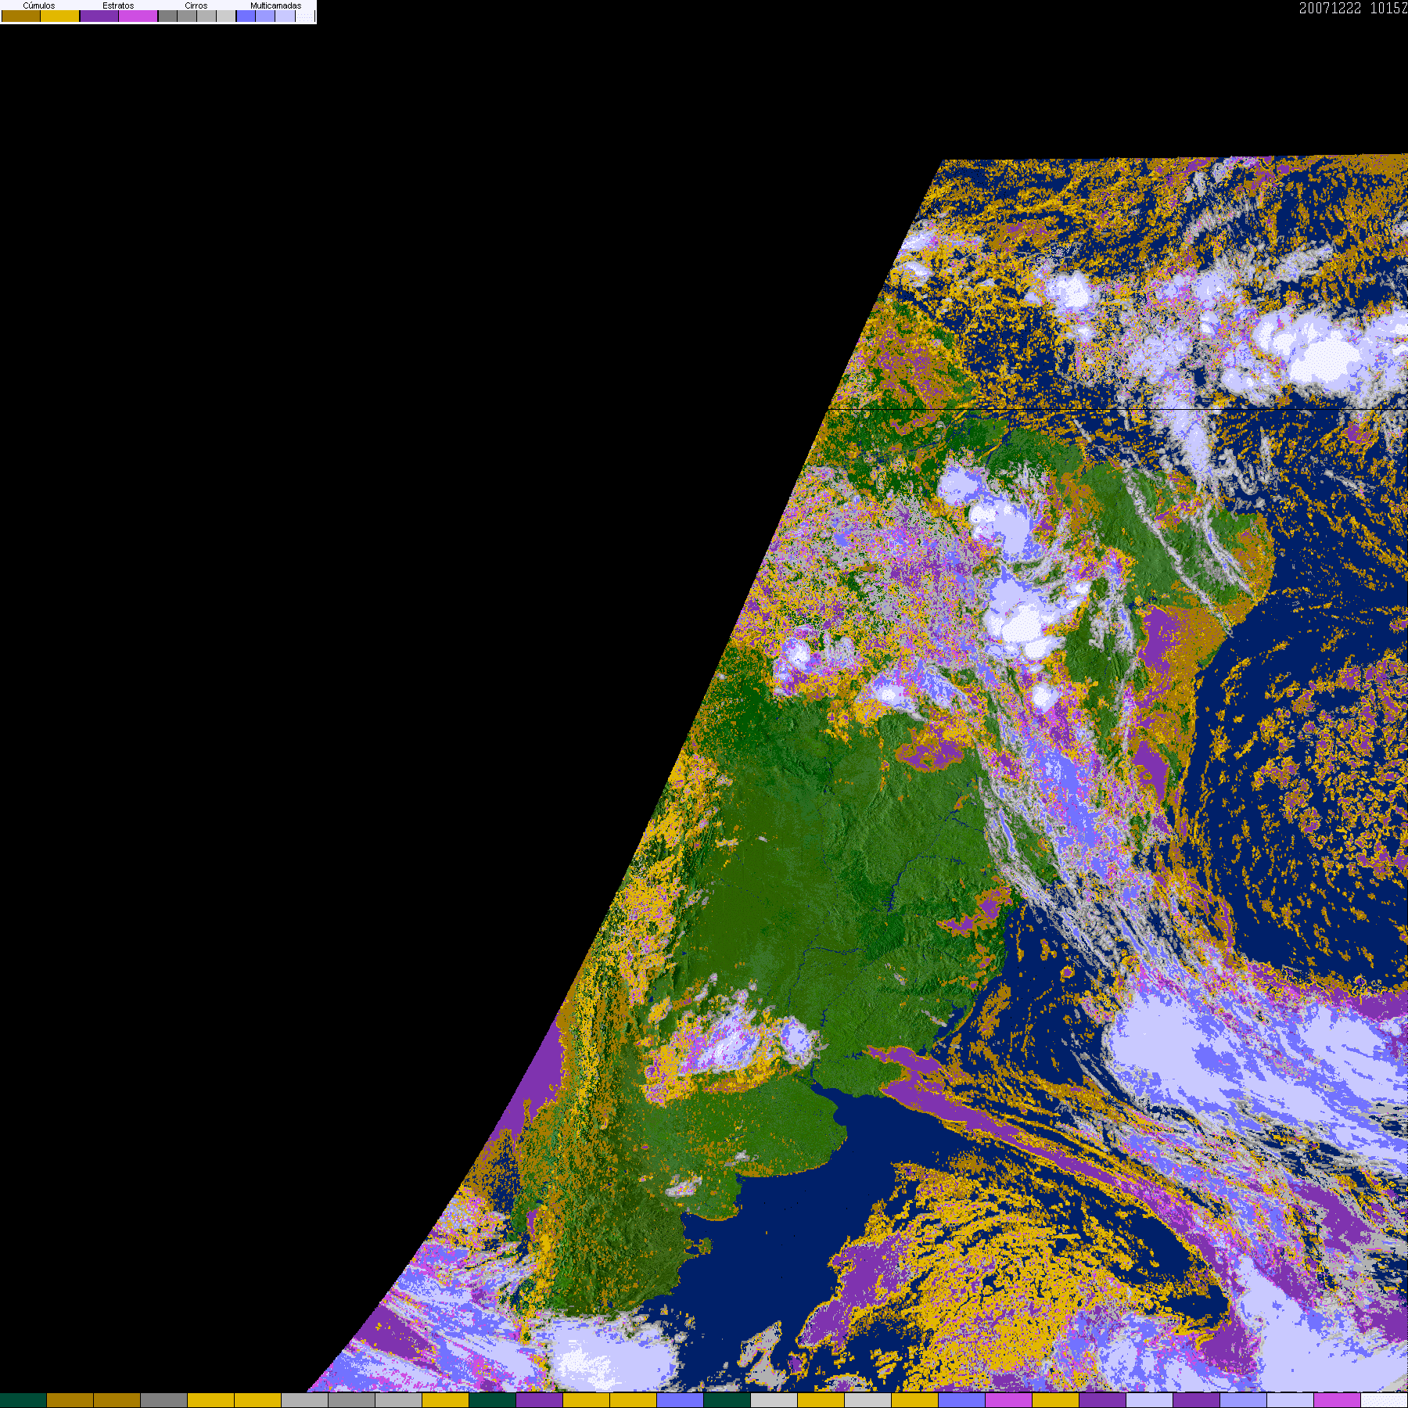This screenshot has height=1408, width=1408.
Task: Click the darkest blue Multicamadas legend swatch
Action: (x=246, y=16)
